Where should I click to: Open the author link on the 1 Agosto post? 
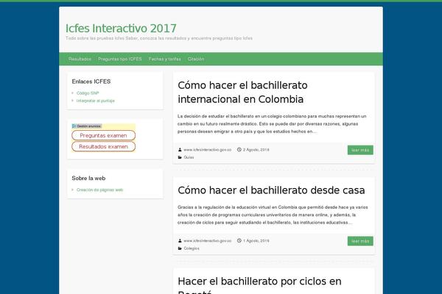[x=208, y=241]
